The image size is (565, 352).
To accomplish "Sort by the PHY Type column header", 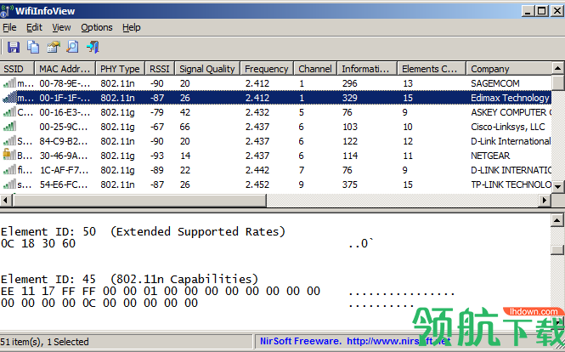I will [120, 69].
